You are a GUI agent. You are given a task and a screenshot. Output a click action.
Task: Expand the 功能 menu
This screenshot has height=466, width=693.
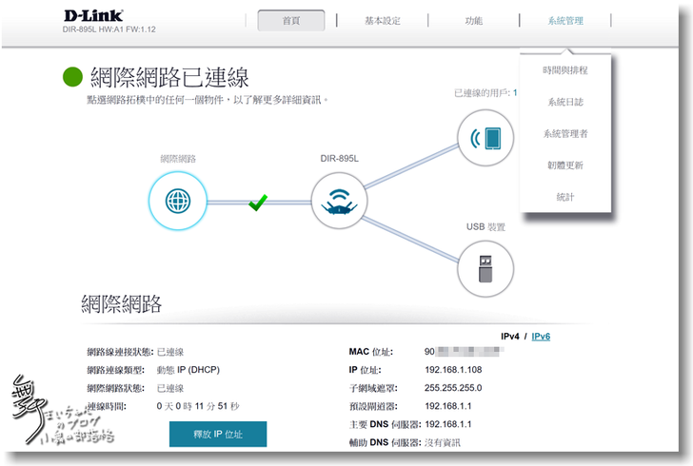473,21
